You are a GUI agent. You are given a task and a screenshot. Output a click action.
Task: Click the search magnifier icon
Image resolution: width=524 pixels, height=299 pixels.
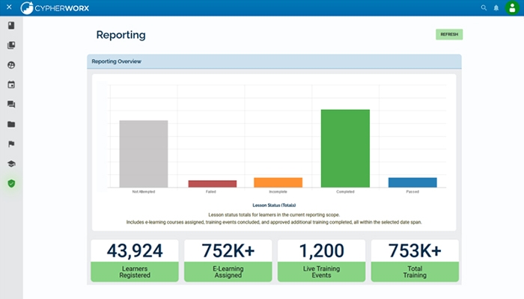click(x=484, y=7)
